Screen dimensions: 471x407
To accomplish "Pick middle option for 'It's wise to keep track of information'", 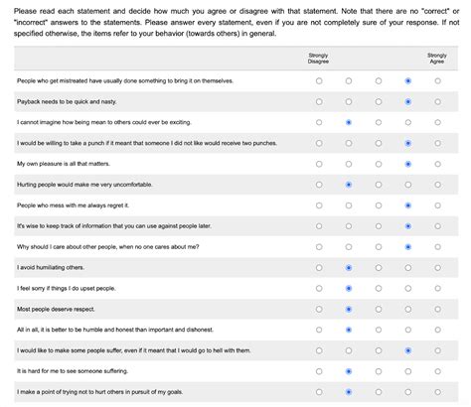I will pos(379,226).
